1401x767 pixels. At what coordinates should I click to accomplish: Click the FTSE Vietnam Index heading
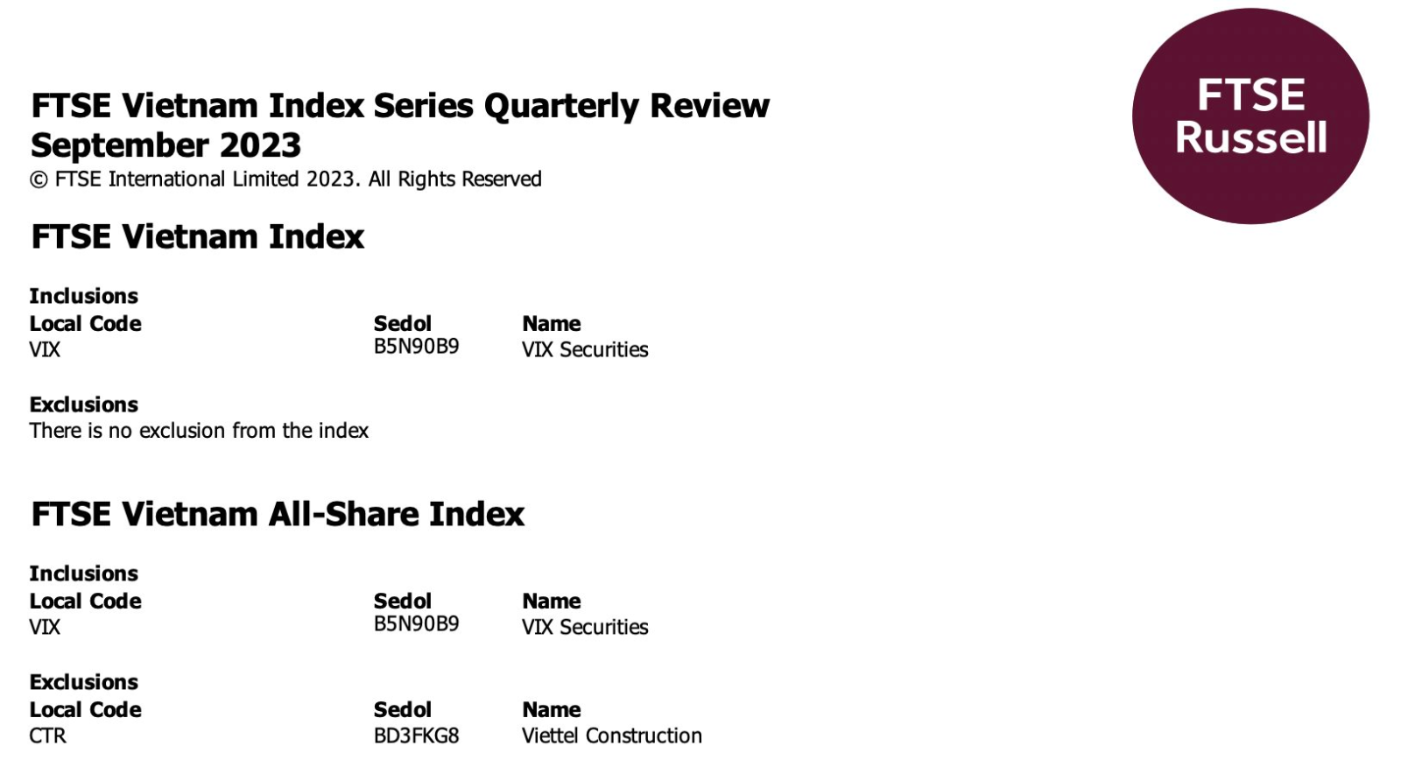coord(197,236)
